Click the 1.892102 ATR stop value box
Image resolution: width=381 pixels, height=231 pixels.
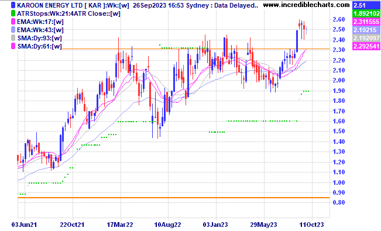click(366, 13)
